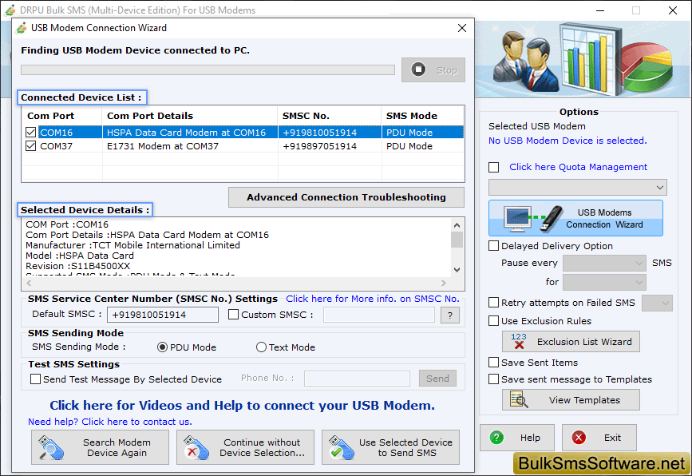Click the green question mark Help icon
Screen dimensions: 692x476
[496, 438]
